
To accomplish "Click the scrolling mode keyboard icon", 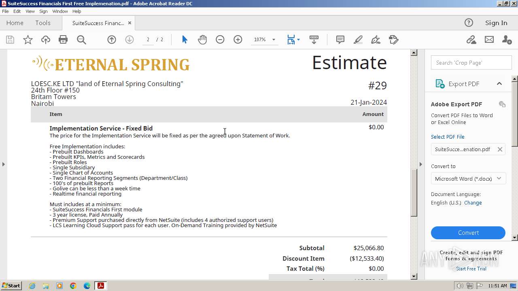I will tap(314, 40).
